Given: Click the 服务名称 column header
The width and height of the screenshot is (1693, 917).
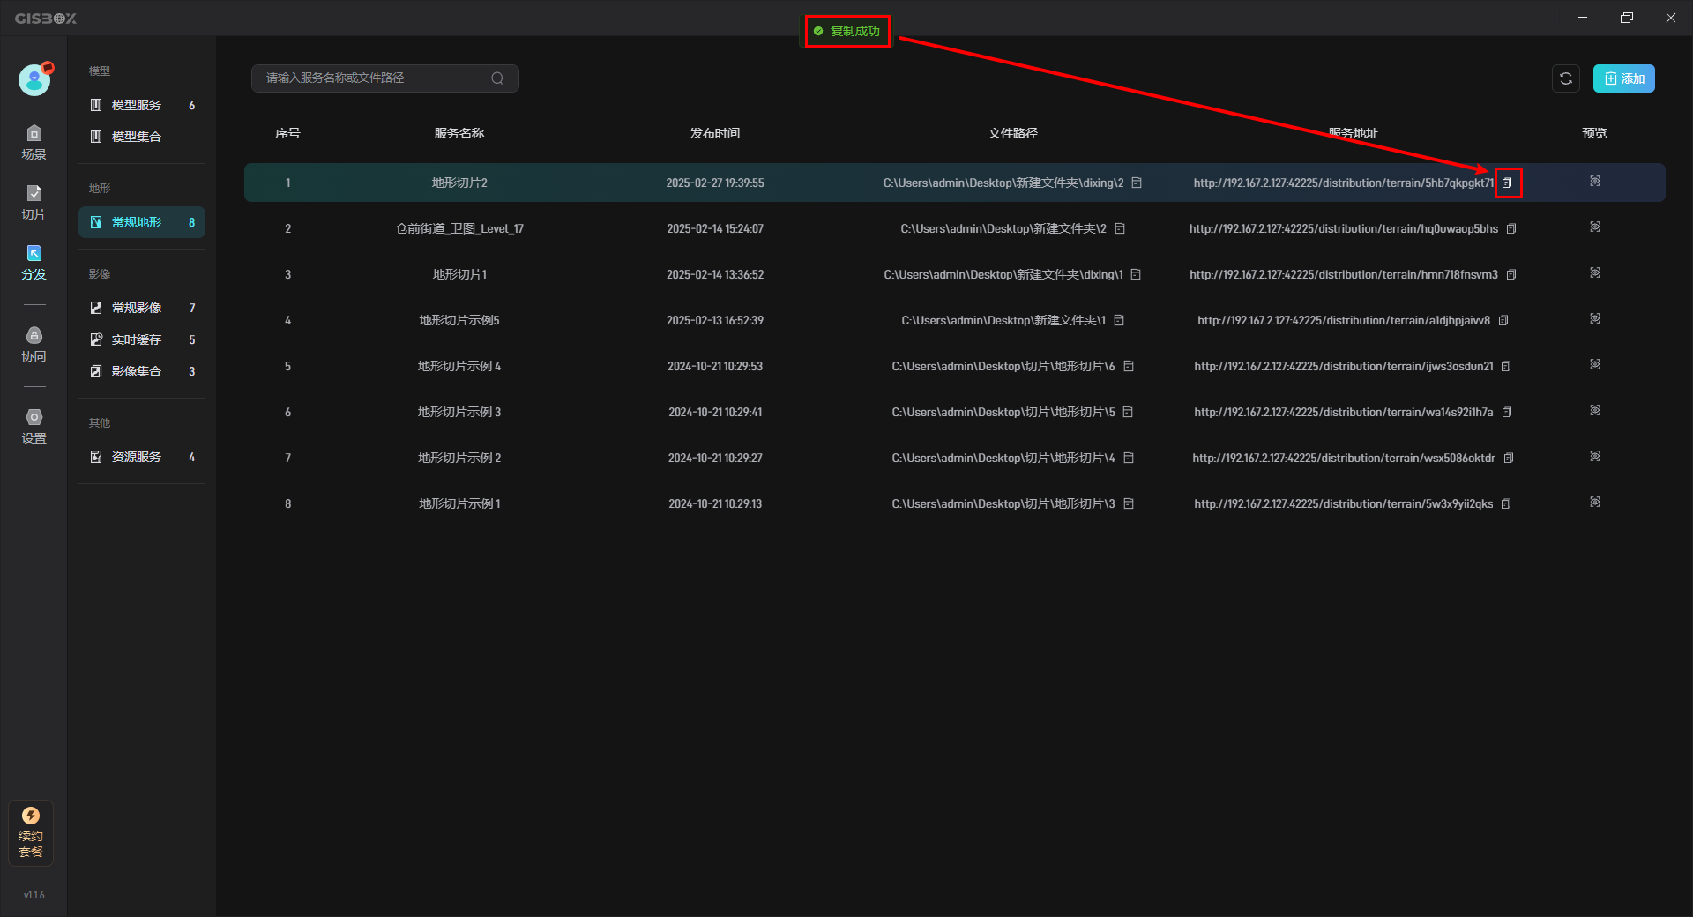Looking at the screenshot, I should [x=459, y=133].
